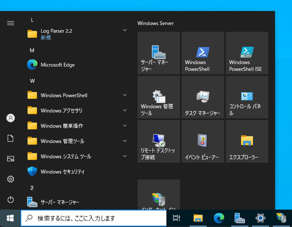Viewport: 292px width, 227px height.
Task: Open サーバー マネージャー from the app list
Action: tap(77, 202)
